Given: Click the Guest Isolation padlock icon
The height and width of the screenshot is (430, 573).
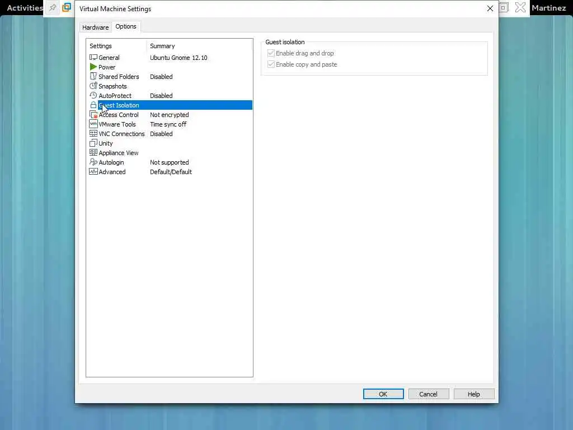Looking at the screenshot, I should (93, 105).
